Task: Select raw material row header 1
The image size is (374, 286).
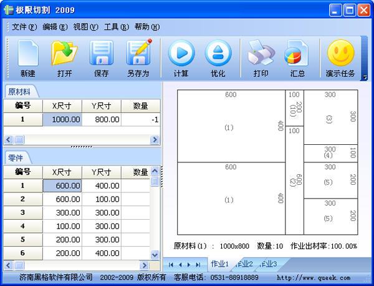Action: point(23,119)
